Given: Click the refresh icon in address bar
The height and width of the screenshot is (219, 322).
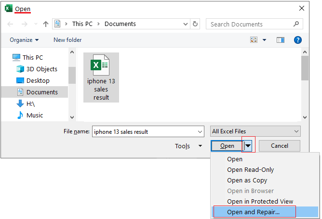Looking at the screenshot, I should [195, 24].
